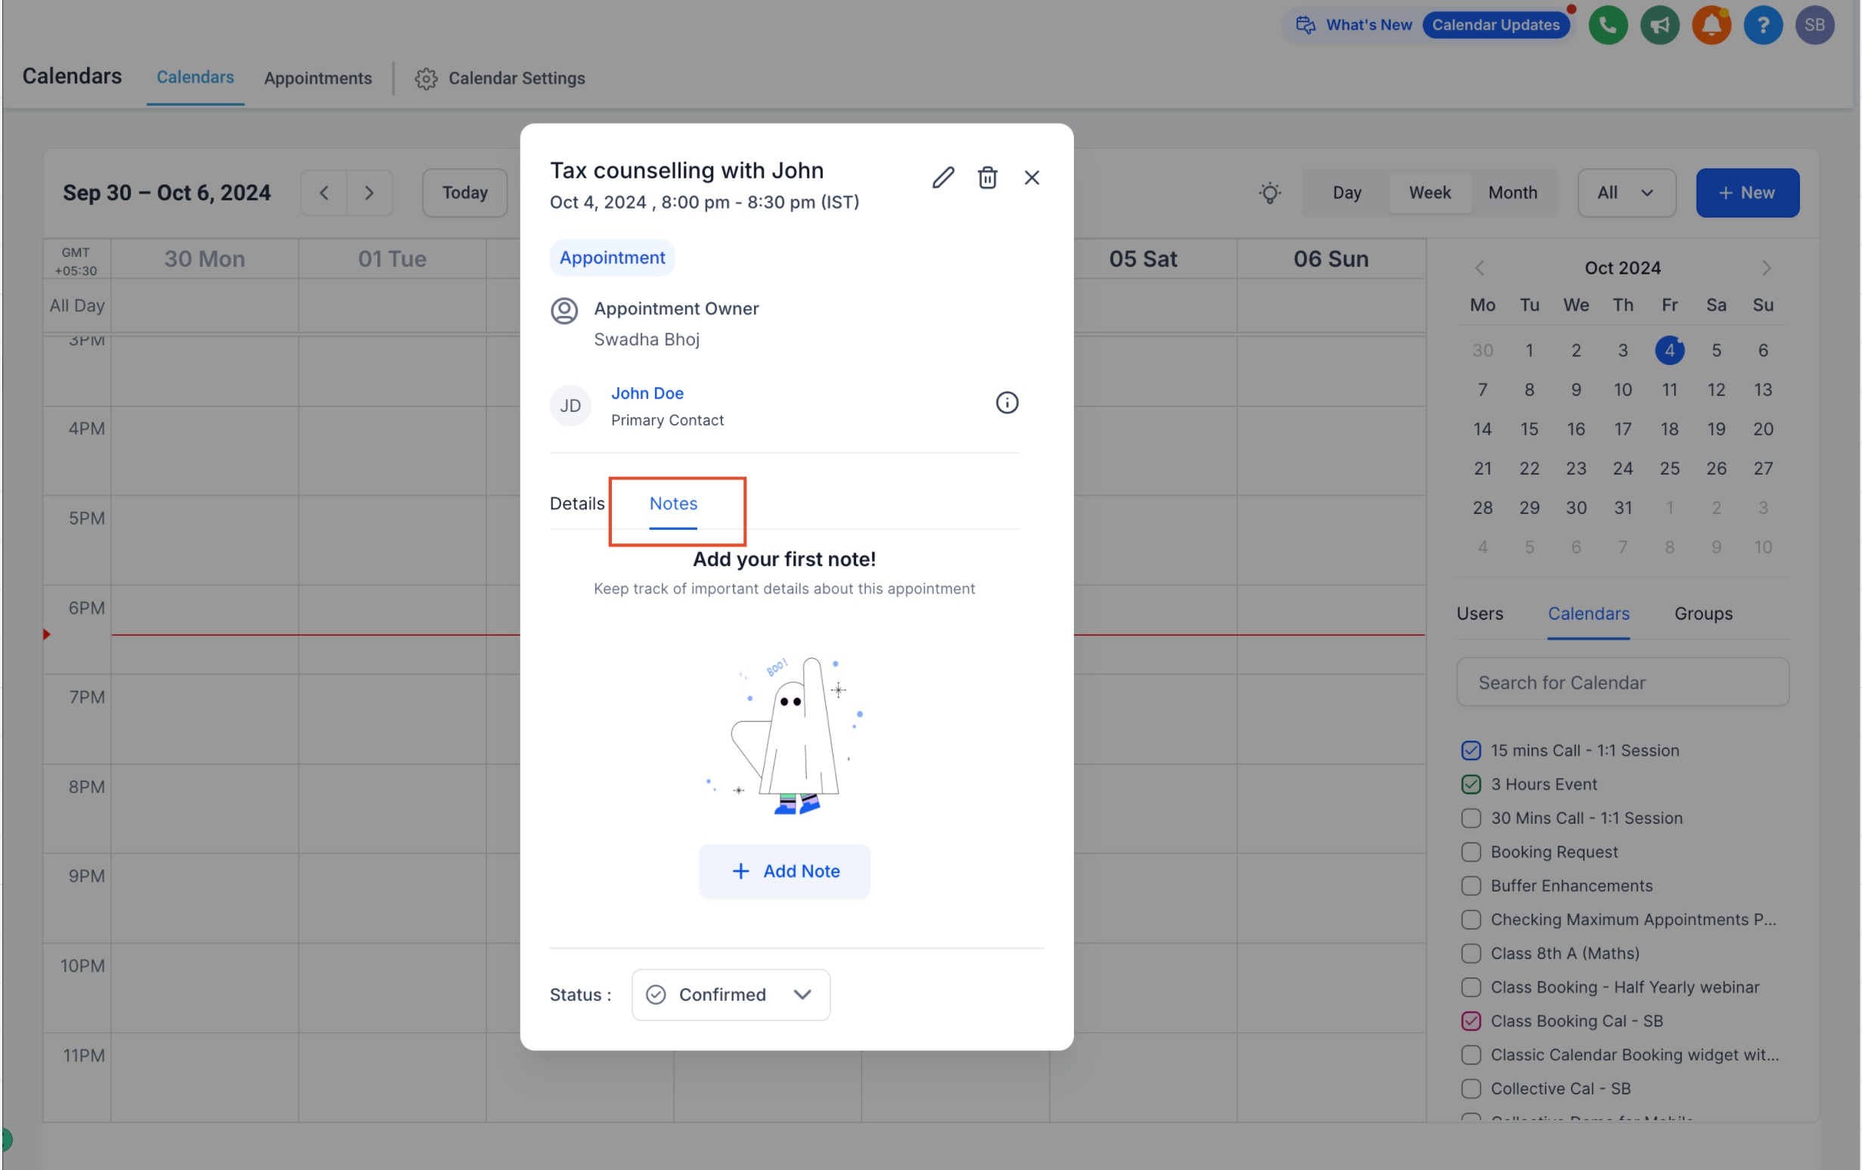
Task: Click the pencil edit appointment icon
Action: pos(942,177)
